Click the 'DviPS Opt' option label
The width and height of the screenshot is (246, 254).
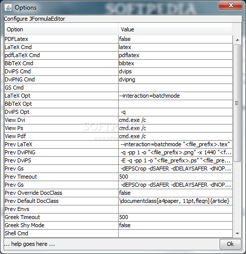pyautogui.click(x=17, y=112)
